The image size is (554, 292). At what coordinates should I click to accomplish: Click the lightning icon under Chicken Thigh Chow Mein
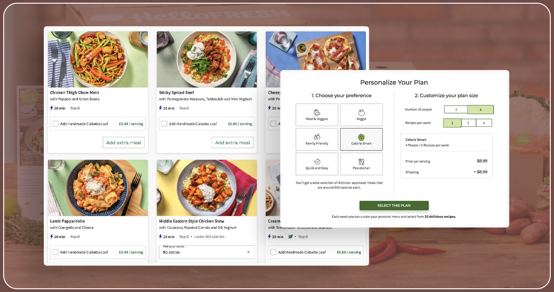pyautogui.click(x=52, y=108)
